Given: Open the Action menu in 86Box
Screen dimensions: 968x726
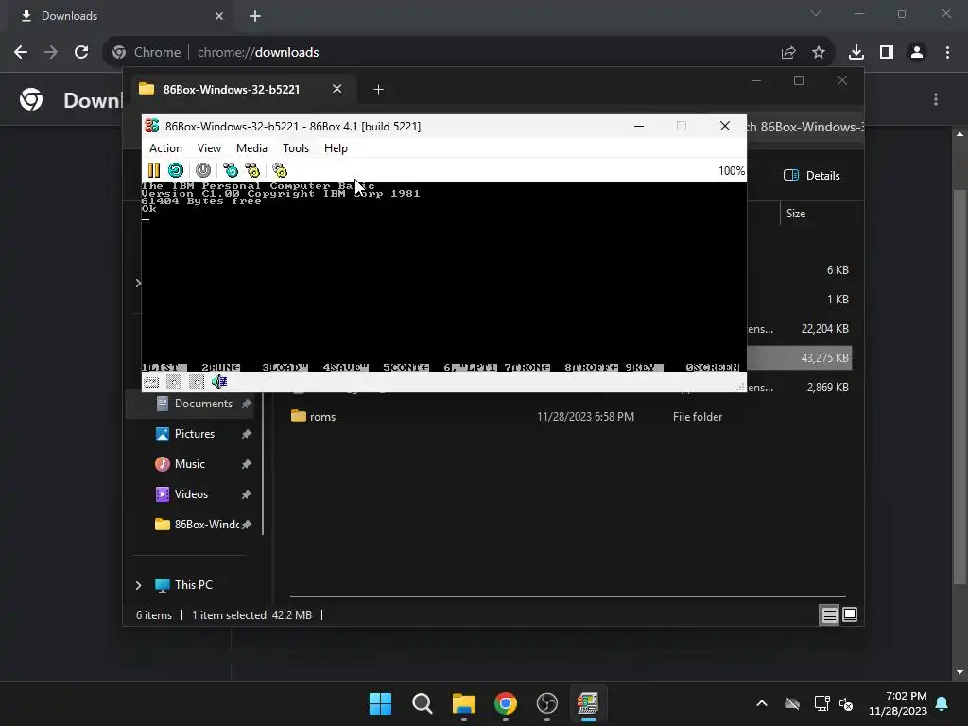Looking at the screenshot, I should 165,148.
